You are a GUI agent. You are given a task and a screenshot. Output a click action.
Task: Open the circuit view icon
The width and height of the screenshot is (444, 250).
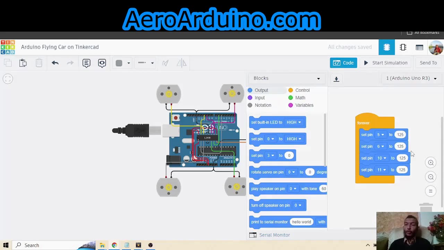pos(387,47)
